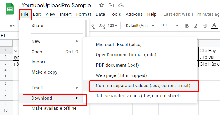Open the Data menu

[x=100, y=14]
